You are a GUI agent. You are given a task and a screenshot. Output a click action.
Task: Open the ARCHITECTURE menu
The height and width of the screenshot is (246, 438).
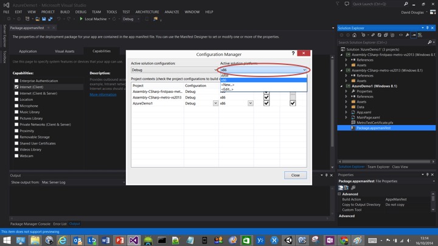pos(147,12)
